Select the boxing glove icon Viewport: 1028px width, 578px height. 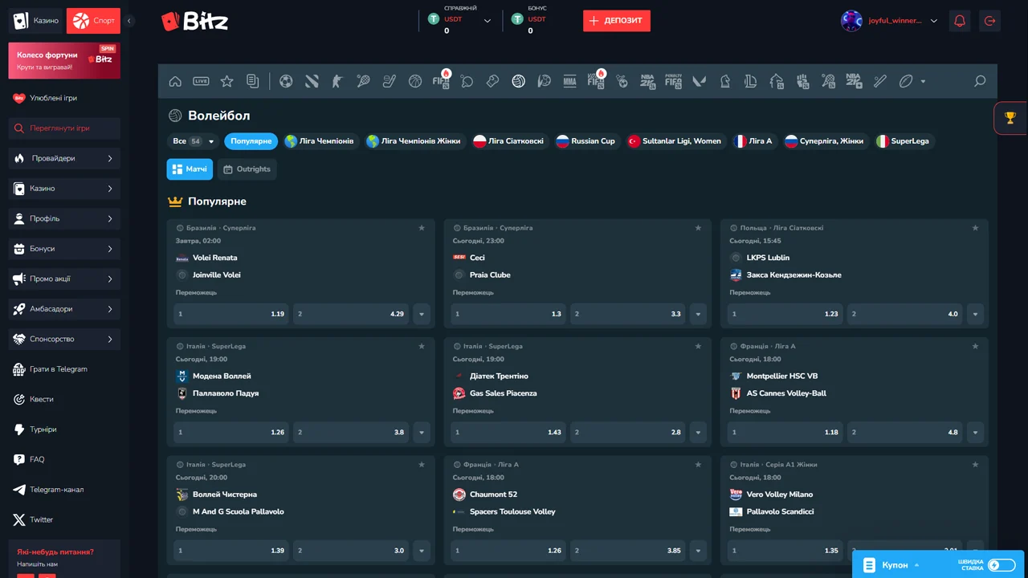pyautogui.click(x=492, y=81)
